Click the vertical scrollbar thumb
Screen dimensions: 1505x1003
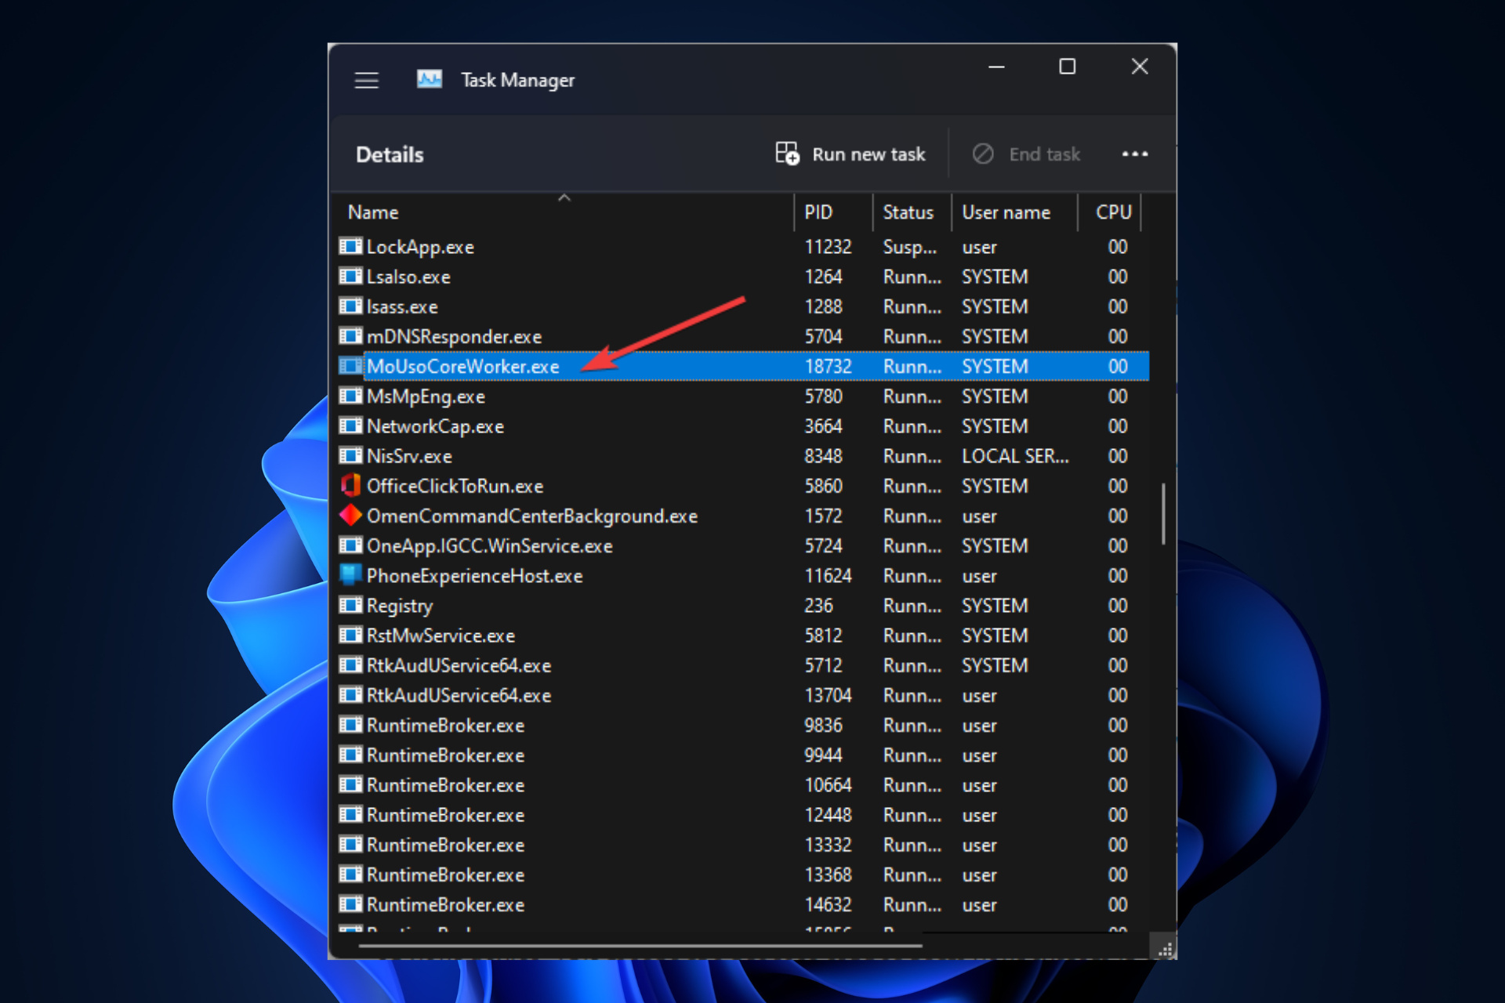pyautogui.click(x=1163, y=513)
